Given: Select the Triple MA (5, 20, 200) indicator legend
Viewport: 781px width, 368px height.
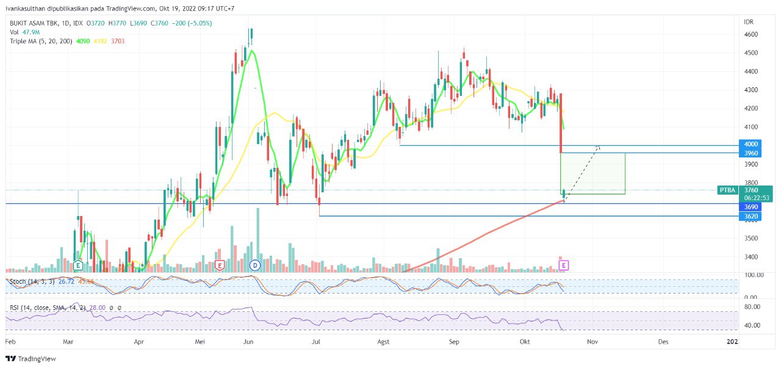Looking at the screenshot, I should click(x=41, y=41).
